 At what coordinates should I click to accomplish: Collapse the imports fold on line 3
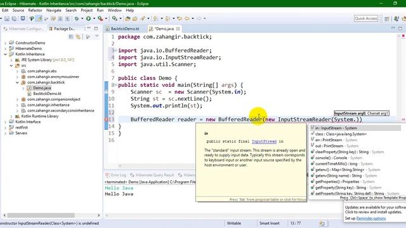coord(116,51)
